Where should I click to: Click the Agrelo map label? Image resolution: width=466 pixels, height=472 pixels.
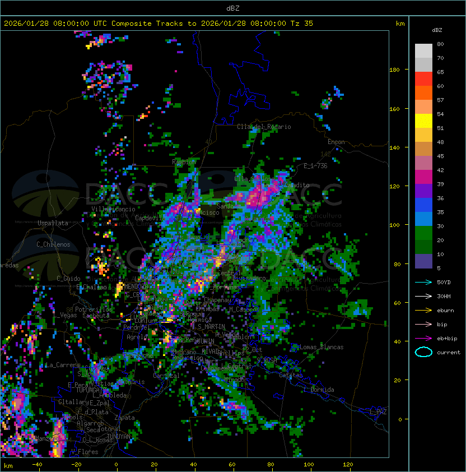click(x=137, y=337)
